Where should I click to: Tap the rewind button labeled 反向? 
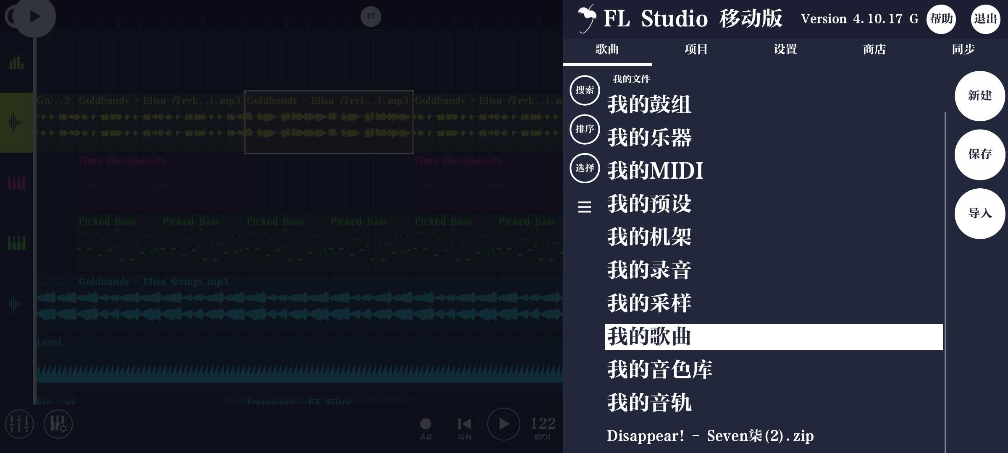coord(464,428)
